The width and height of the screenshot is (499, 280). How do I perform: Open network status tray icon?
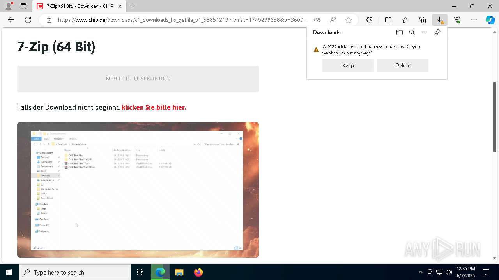tap(439, 272)
